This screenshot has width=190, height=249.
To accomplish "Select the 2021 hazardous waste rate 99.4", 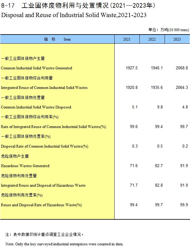I will point(134,205).
